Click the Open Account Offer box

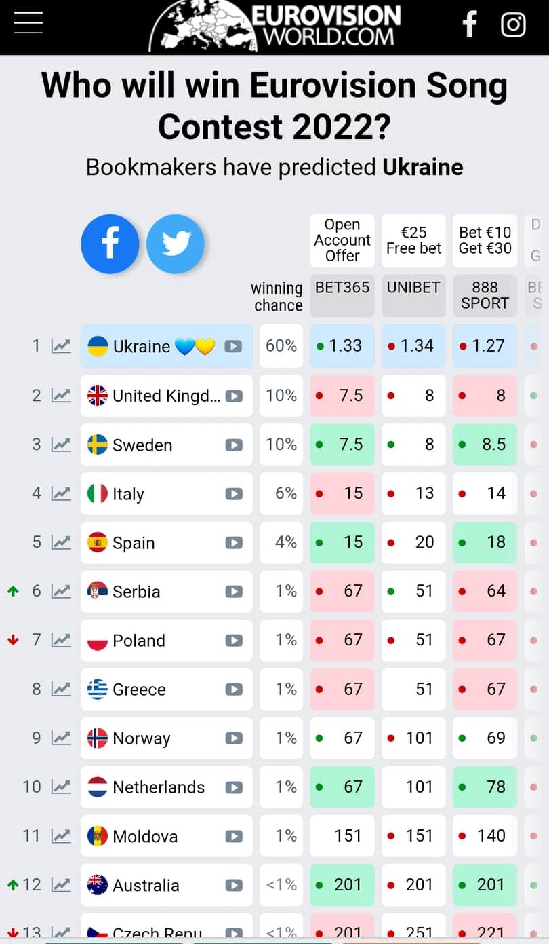pos(342,240)
